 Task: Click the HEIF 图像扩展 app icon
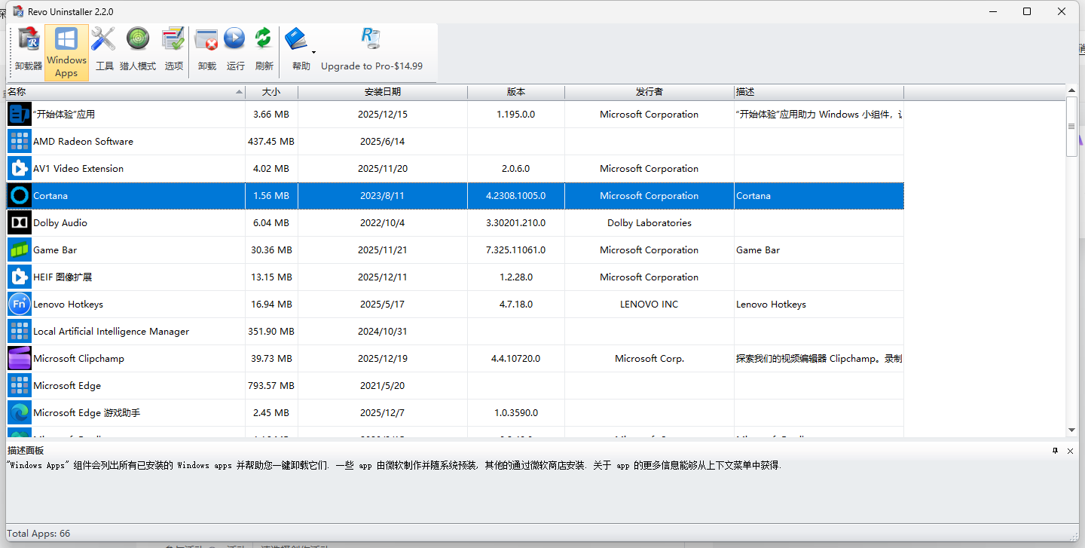click(x=20, y=277)
